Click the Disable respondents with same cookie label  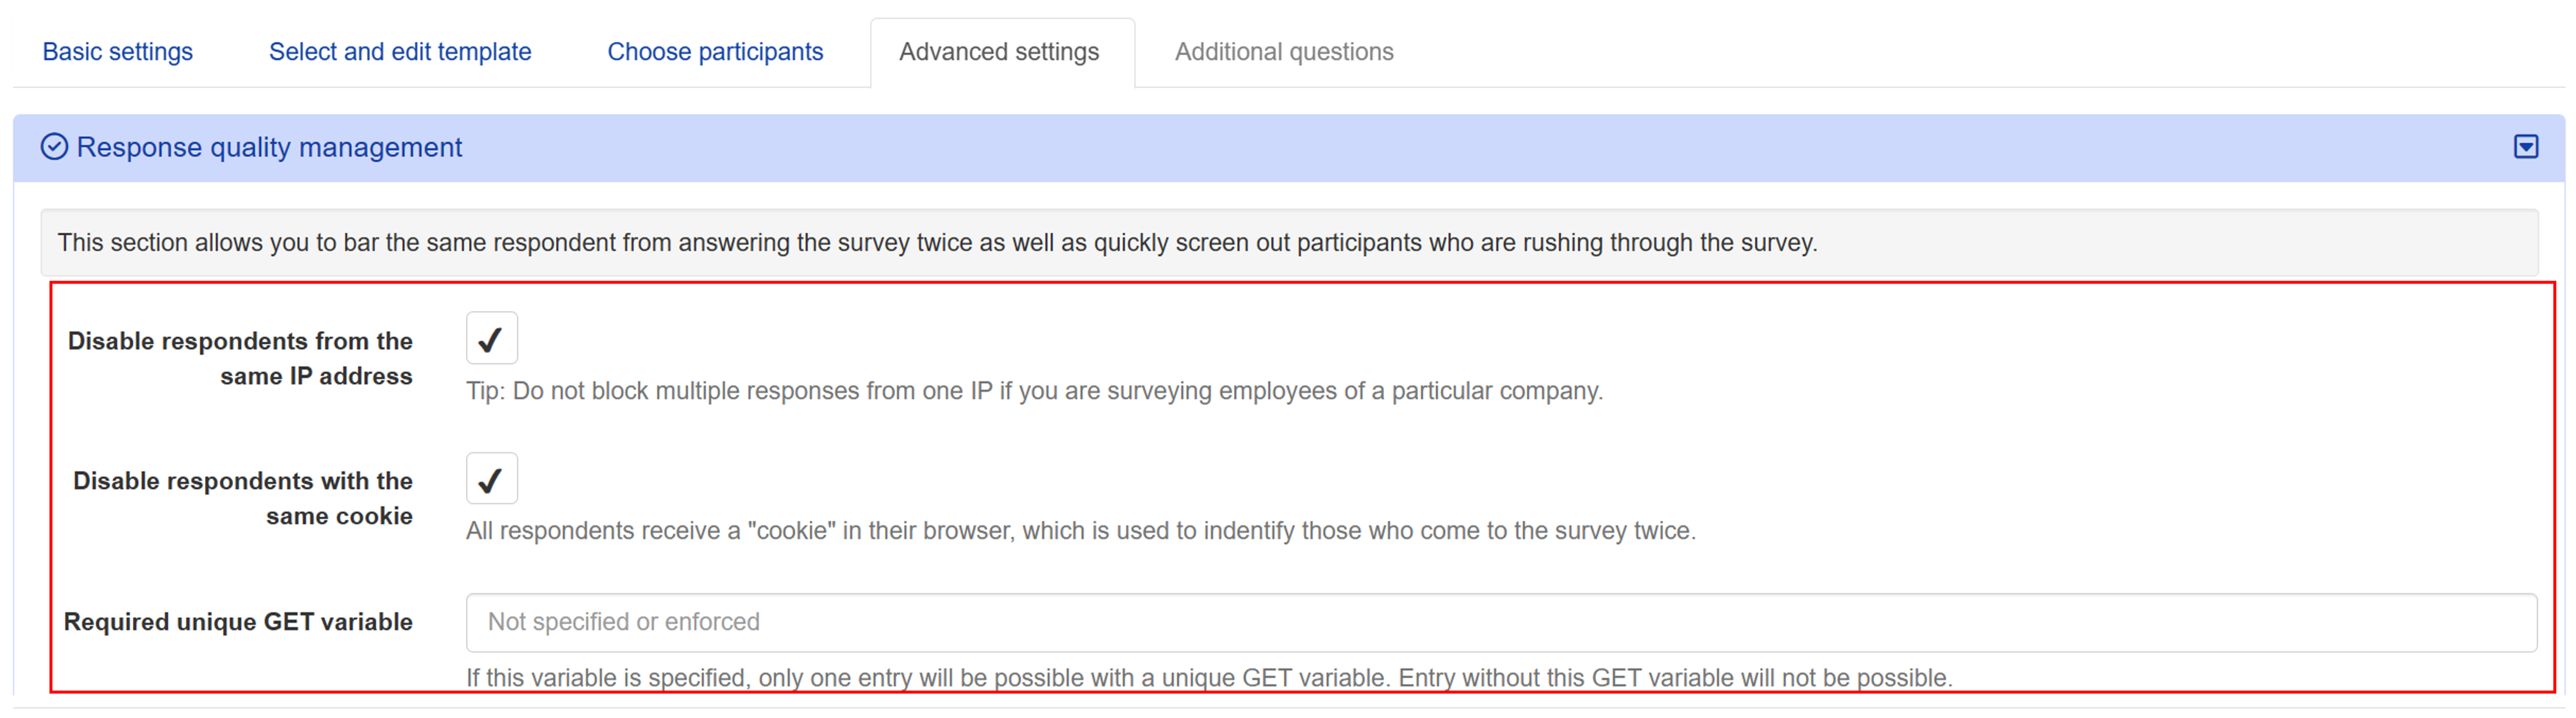point(243,498)
